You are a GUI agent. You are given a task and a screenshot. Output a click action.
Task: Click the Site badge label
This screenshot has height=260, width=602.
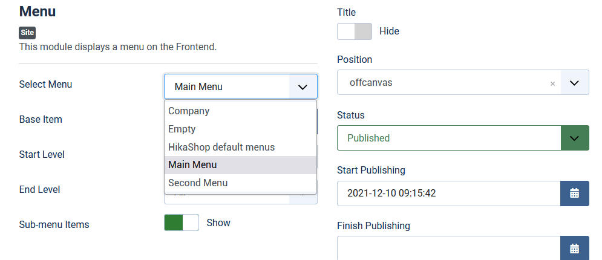click(x=28, y=33)
